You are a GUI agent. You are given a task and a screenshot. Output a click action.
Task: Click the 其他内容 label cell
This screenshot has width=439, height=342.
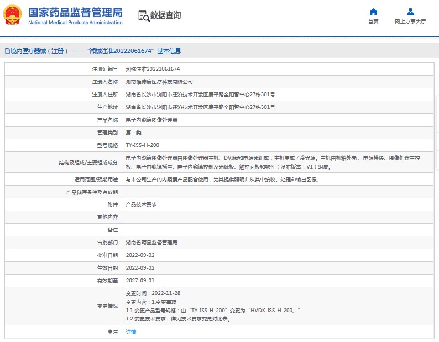coord(64,217)
